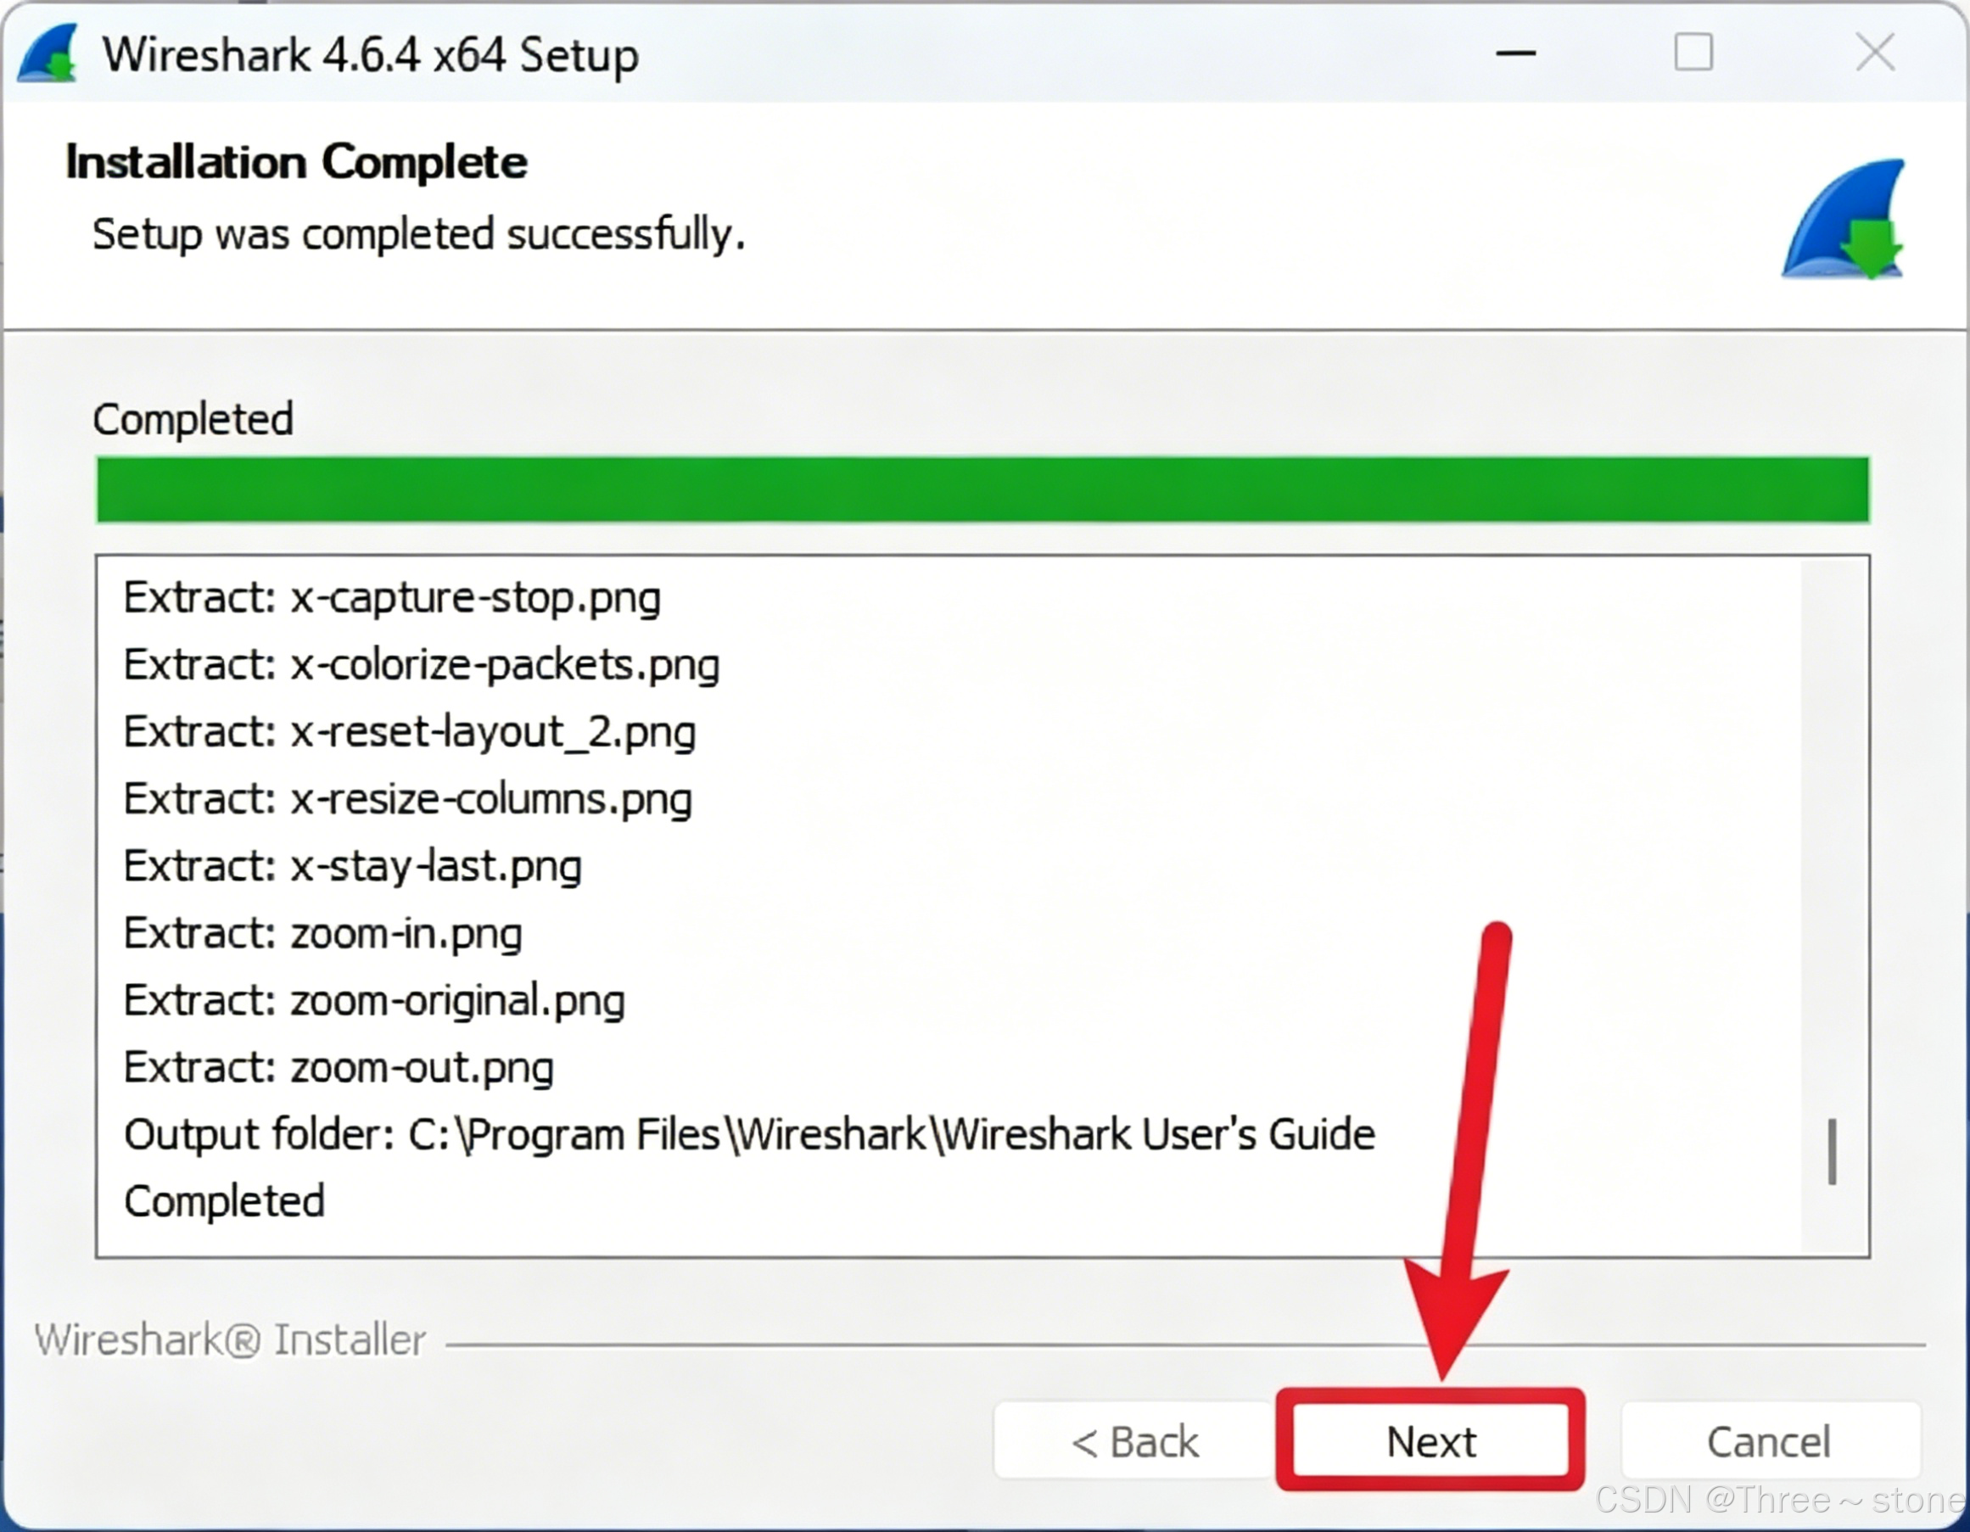Image resolution: width=1970 pixels, height=1532 pixels.
Task: Click the 'Wireshark® Installer' branding text
Action: [x=230, y=1340]
